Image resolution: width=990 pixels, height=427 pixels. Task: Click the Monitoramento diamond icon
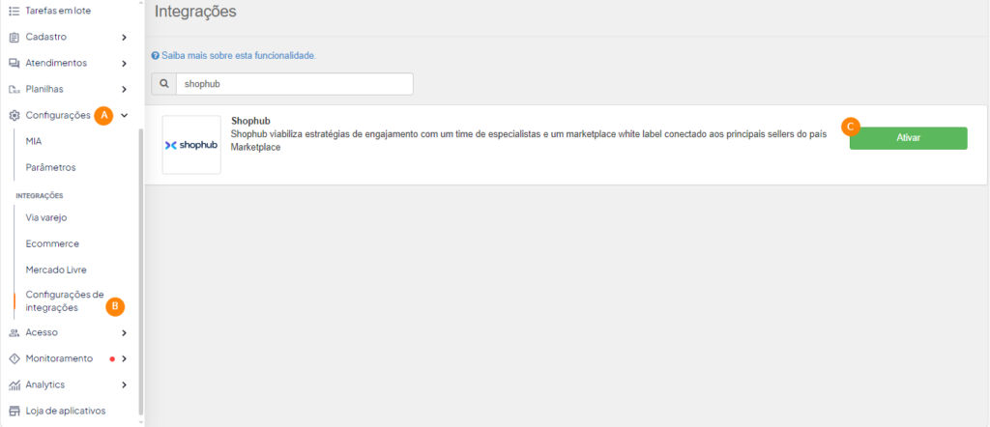tap(15, 358)
